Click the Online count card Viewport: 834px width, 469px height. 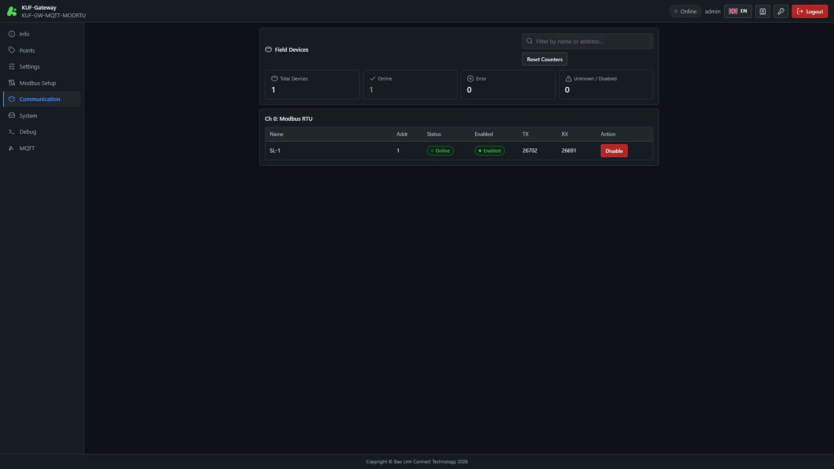(x=410, y=85)
